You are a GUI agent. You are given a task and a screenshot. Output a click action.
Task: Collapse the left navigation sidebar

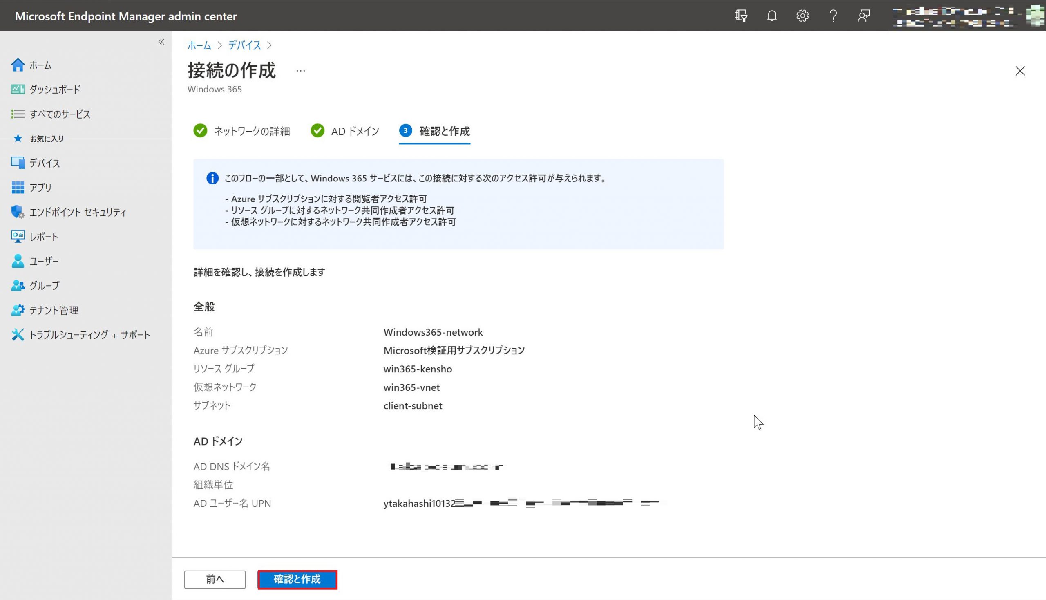pos(161,42)
